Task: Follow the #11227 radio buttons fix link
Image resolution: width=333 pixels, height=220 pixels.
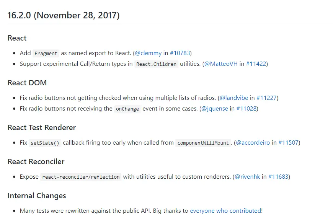Action: tap(266, 98)
